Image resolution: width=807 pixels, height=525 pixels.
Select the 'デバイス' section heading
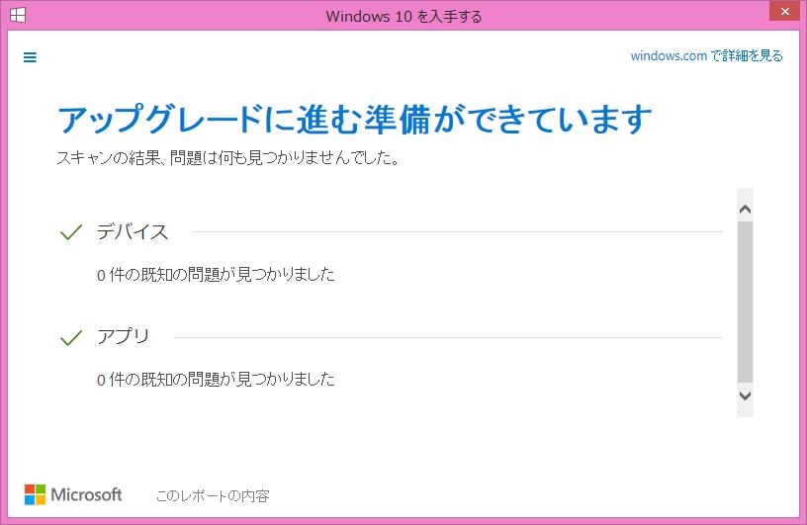(133, 231)
